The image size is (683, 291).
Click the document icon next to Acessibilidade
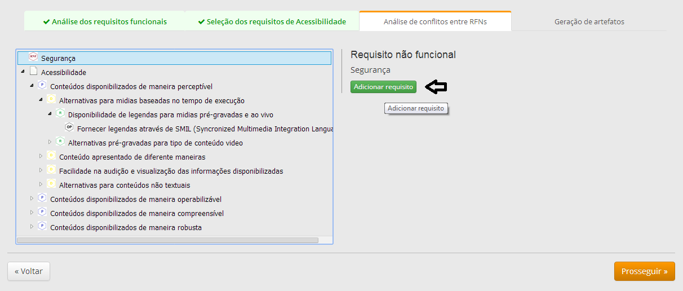pos(33,71)
